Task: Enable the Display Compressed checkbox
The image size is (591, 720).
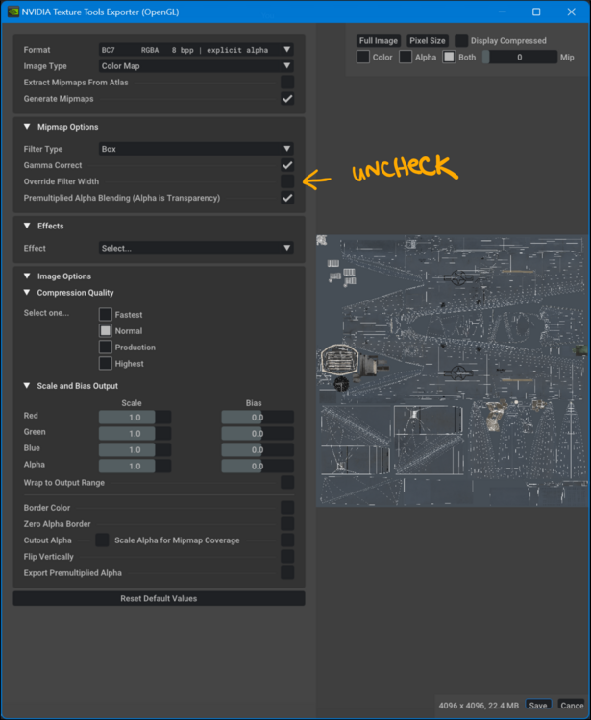Action: coord(461,40)
